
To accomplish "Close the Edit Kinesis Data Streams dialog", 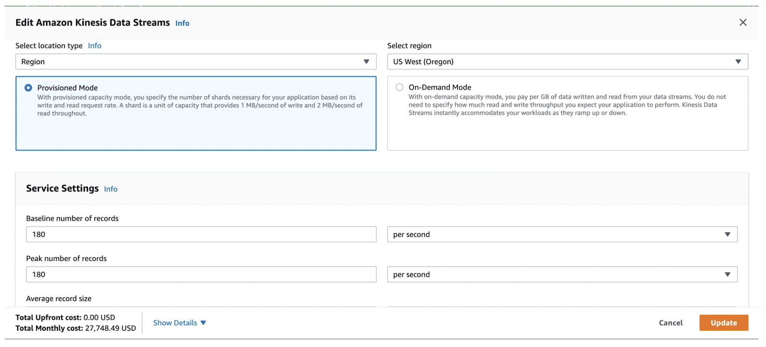I will (743, 22).
